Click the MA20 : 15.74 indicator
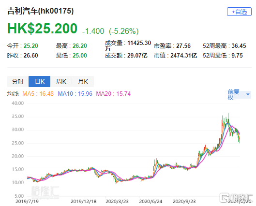256x206 pixels. (x=113, y=94)
